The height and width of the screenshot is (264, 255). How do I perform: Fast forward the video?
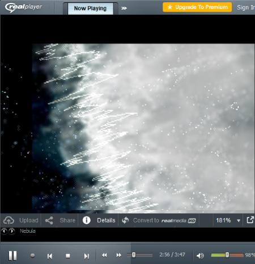[119, 255]
